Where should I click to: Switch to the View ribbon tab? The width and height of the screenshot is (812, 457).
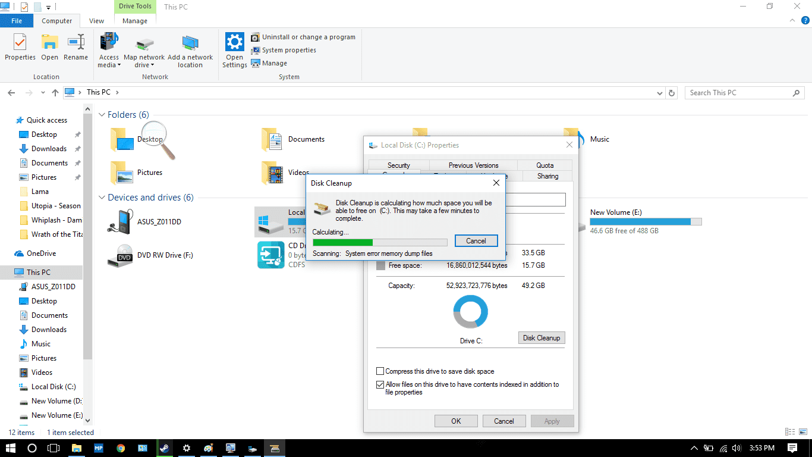(96, 21)
